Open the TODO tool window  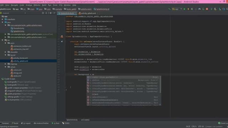click(66, 123)
